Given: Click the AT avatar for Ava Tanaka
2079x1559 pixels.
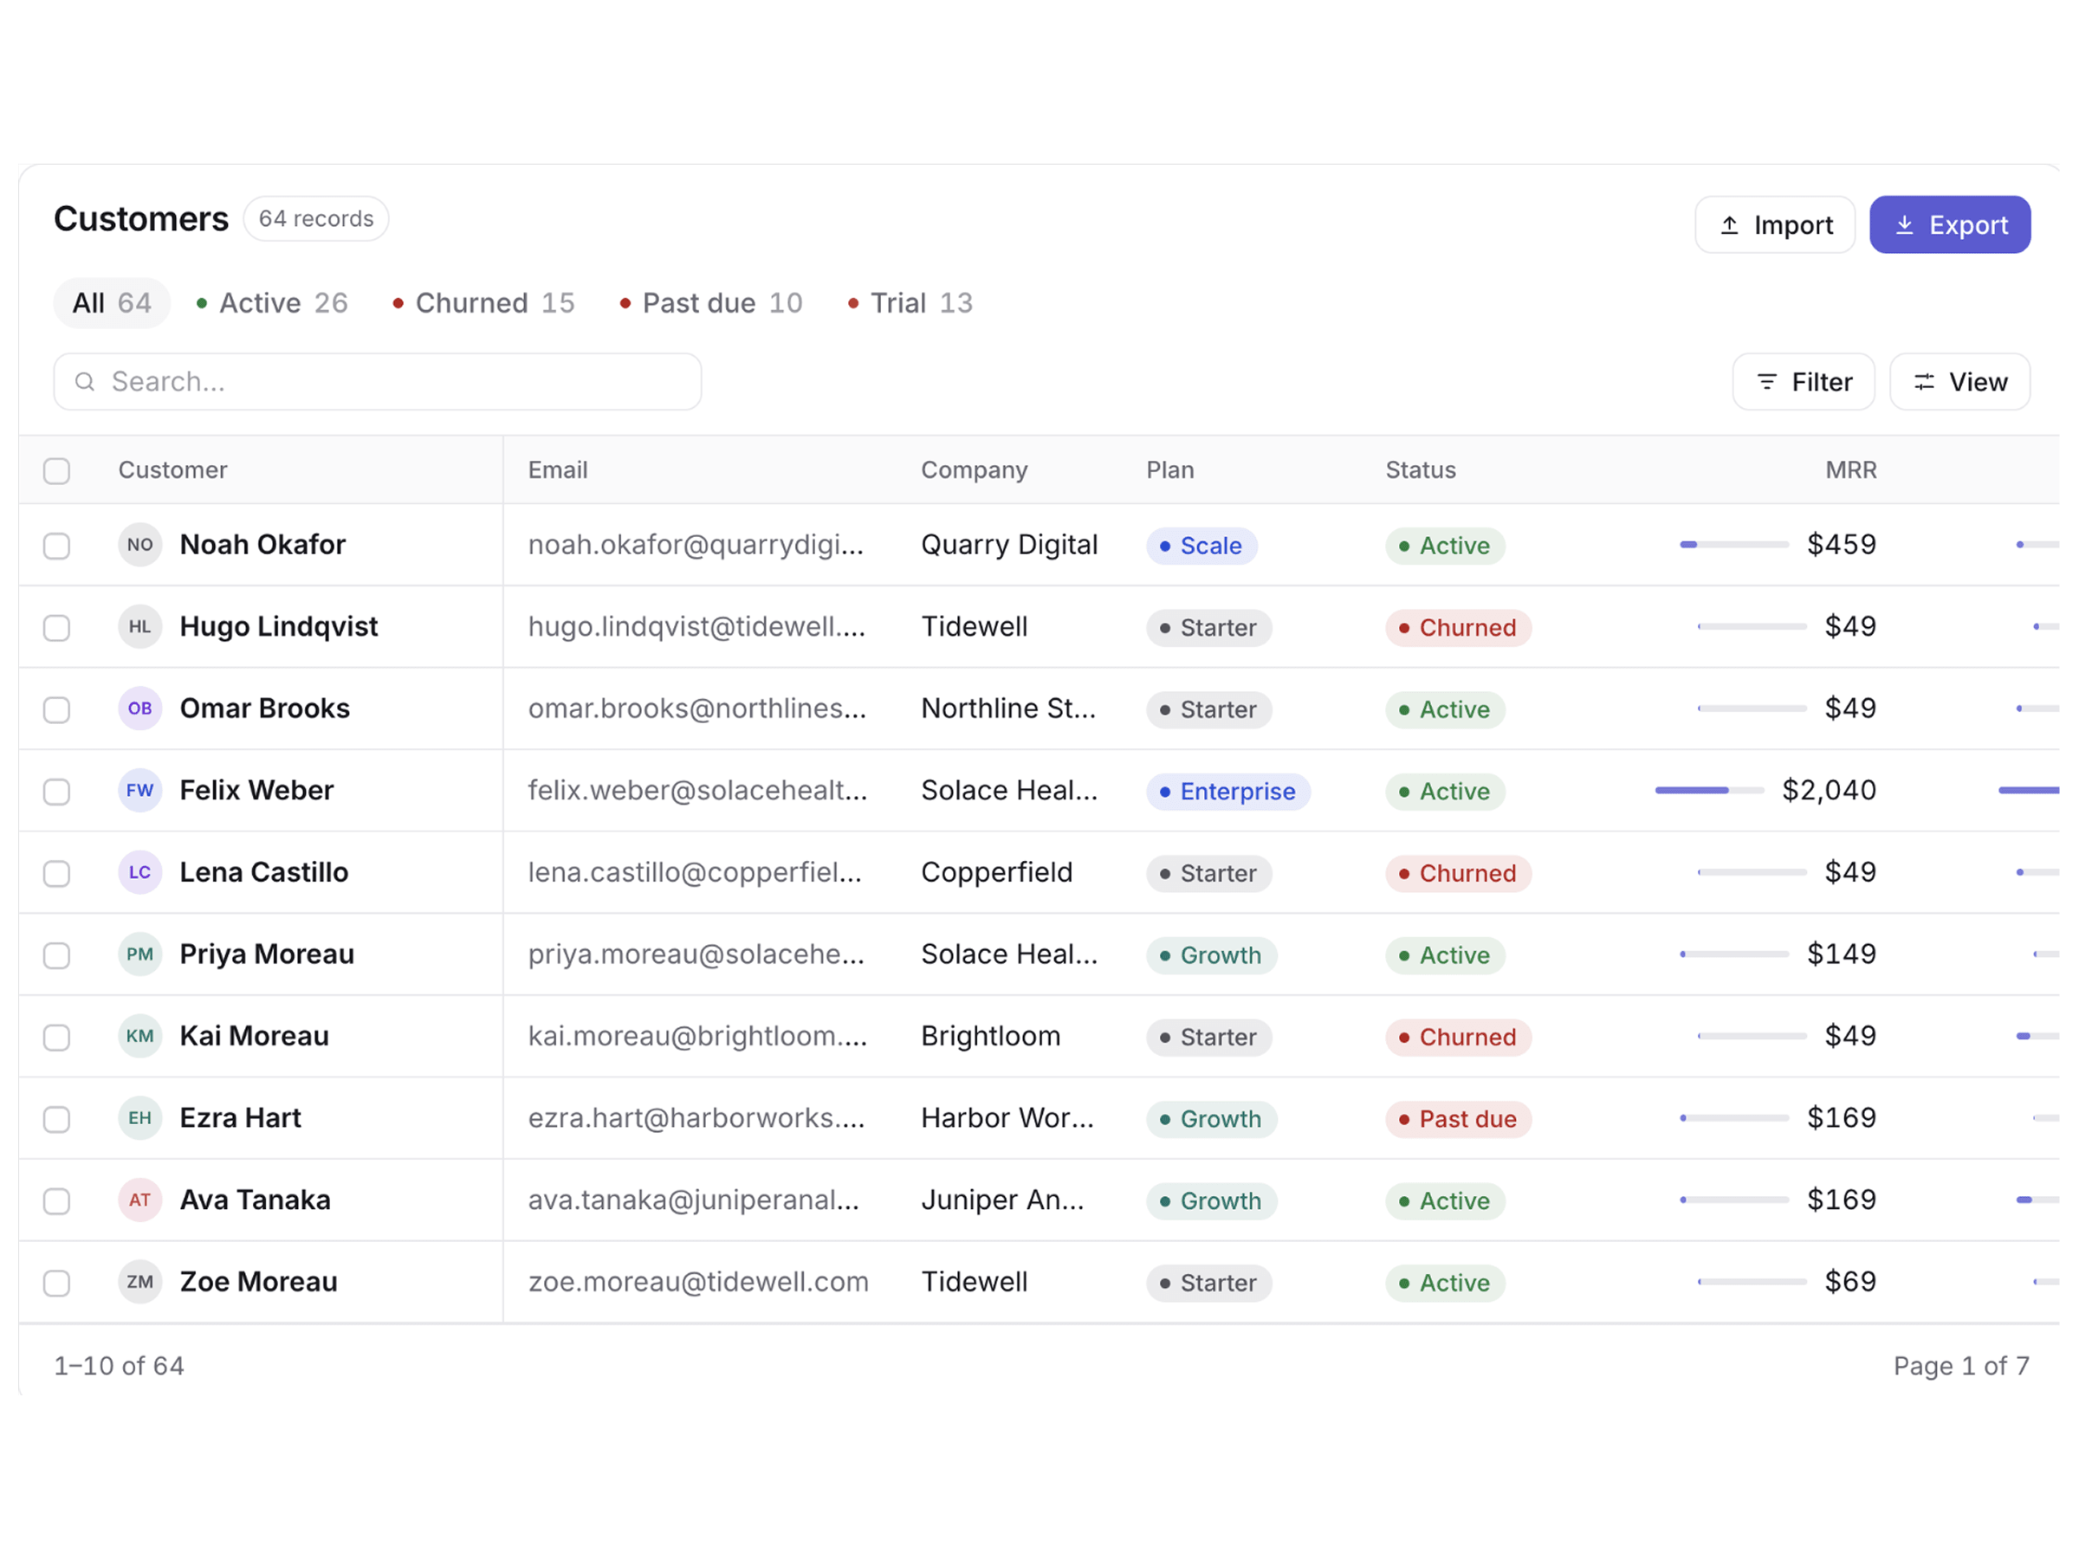Looking at the screenshot, I should [x=140, y=1199].
